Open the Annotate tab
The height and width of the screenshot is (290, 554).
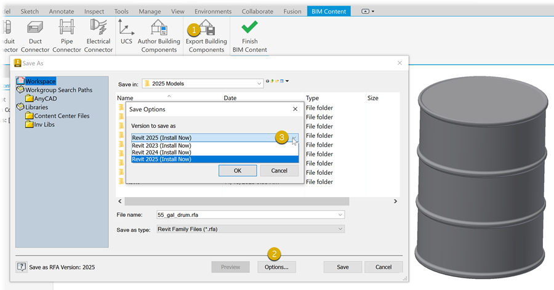pos(62,11)
